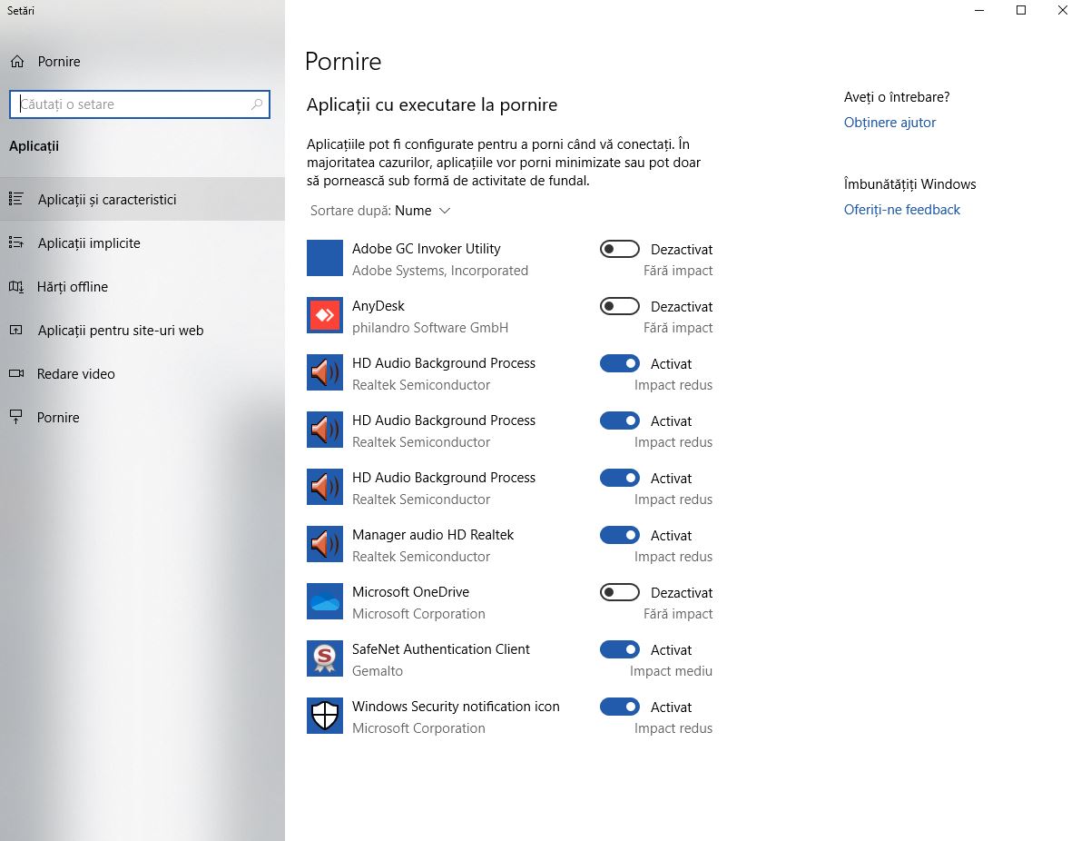
Task: Open Oferiți-ne feedback
Action: point(902,209)
